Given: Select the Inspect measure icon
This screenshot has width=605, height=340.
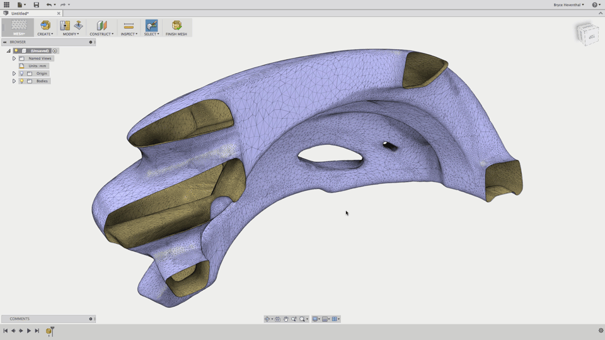Looking at the screenshot, I should pyautogui.click(x=129, y=25).
